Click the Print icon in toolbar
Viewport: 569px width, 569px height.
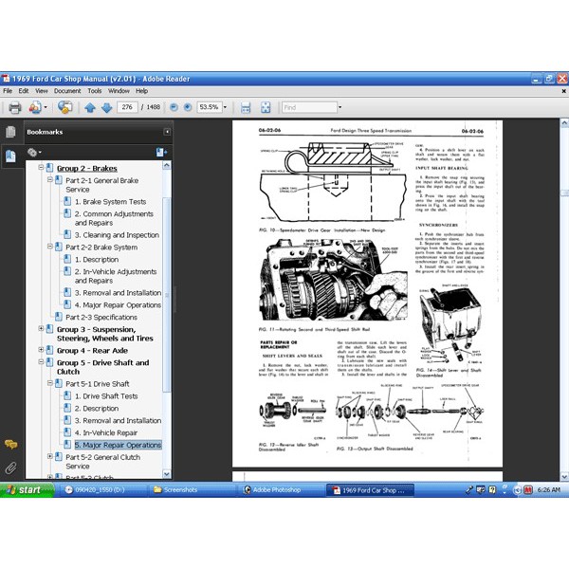click(14, 107)
